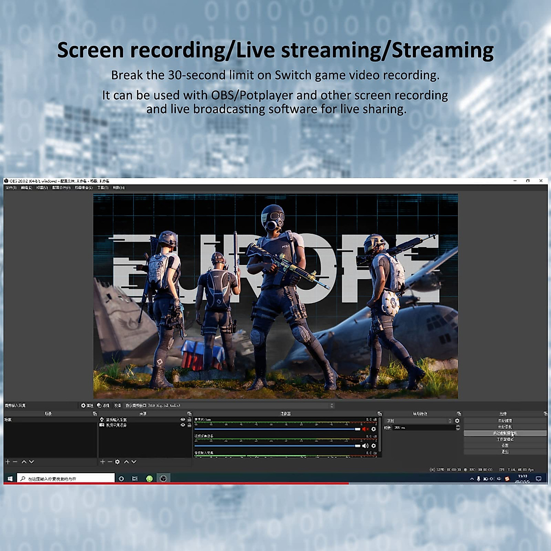Unmute the first audio track's red speaker icon
Viewport: 551px width, 551px height.
[x=365, y=429]
